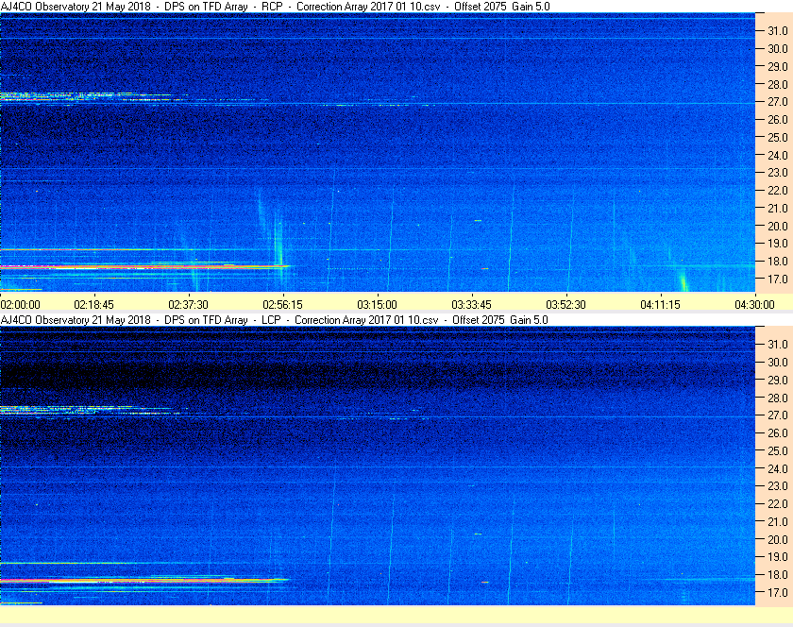
Task: Click the LCP label in the bottom title
Action: (271, 320)
